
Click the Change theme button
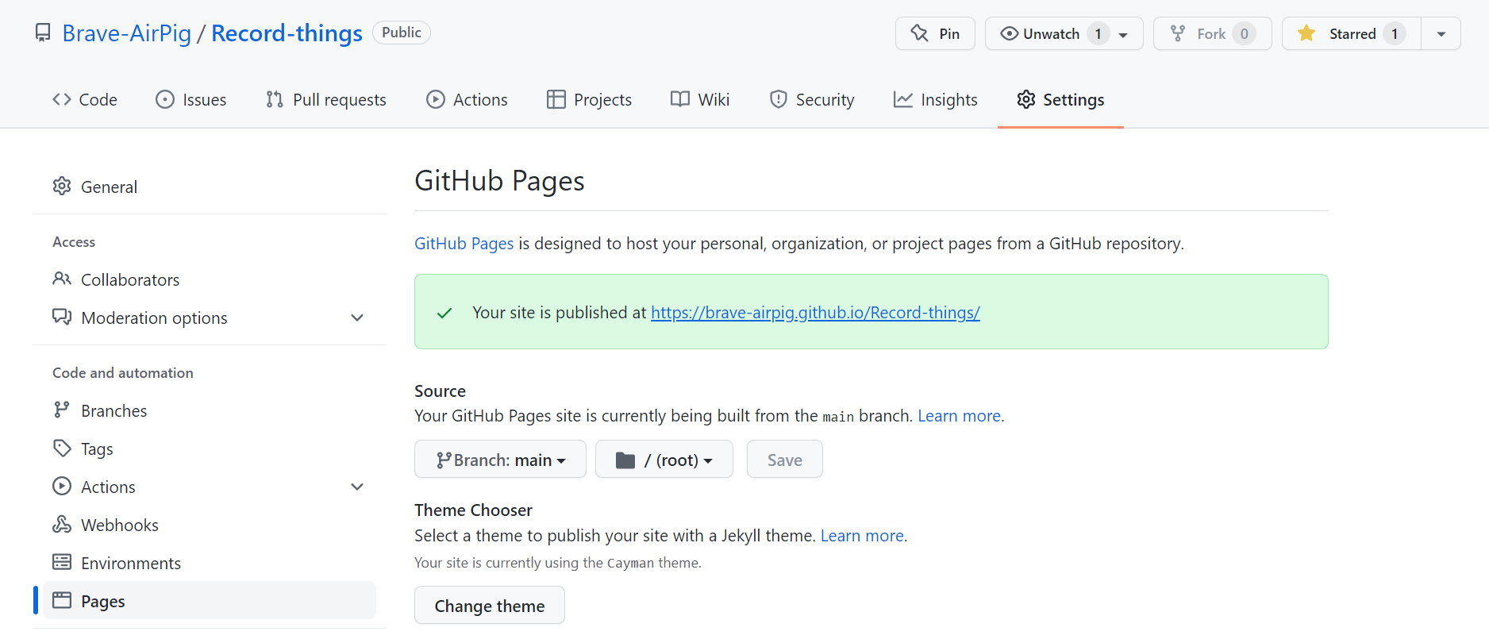(x=490, y=606)
